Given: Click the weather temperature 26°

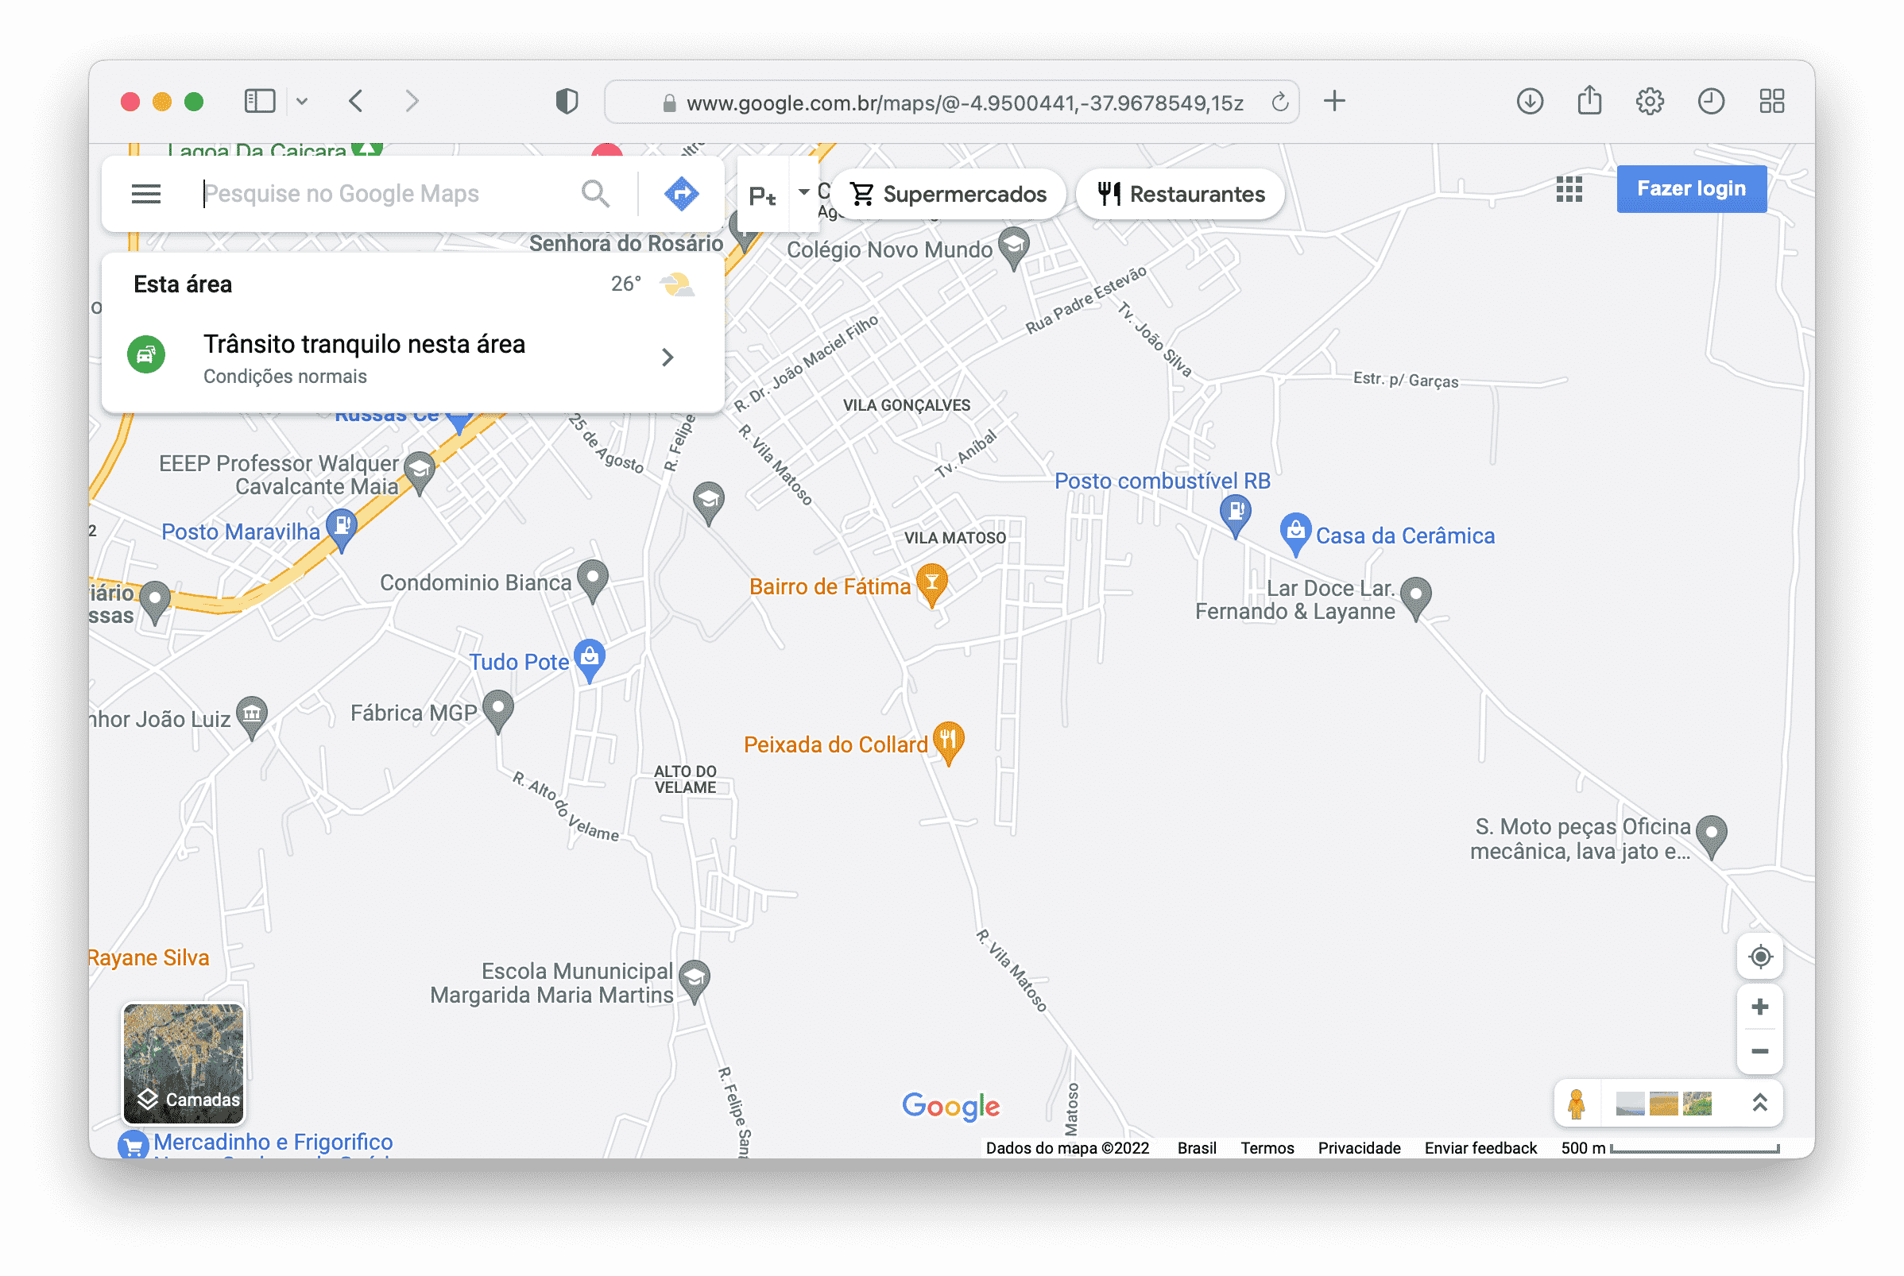Looking at the screenshot, I should 625,284.
